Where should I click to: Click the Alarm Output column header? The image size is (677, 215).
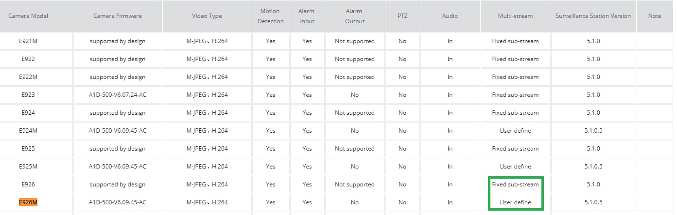(x=354, y=16)
